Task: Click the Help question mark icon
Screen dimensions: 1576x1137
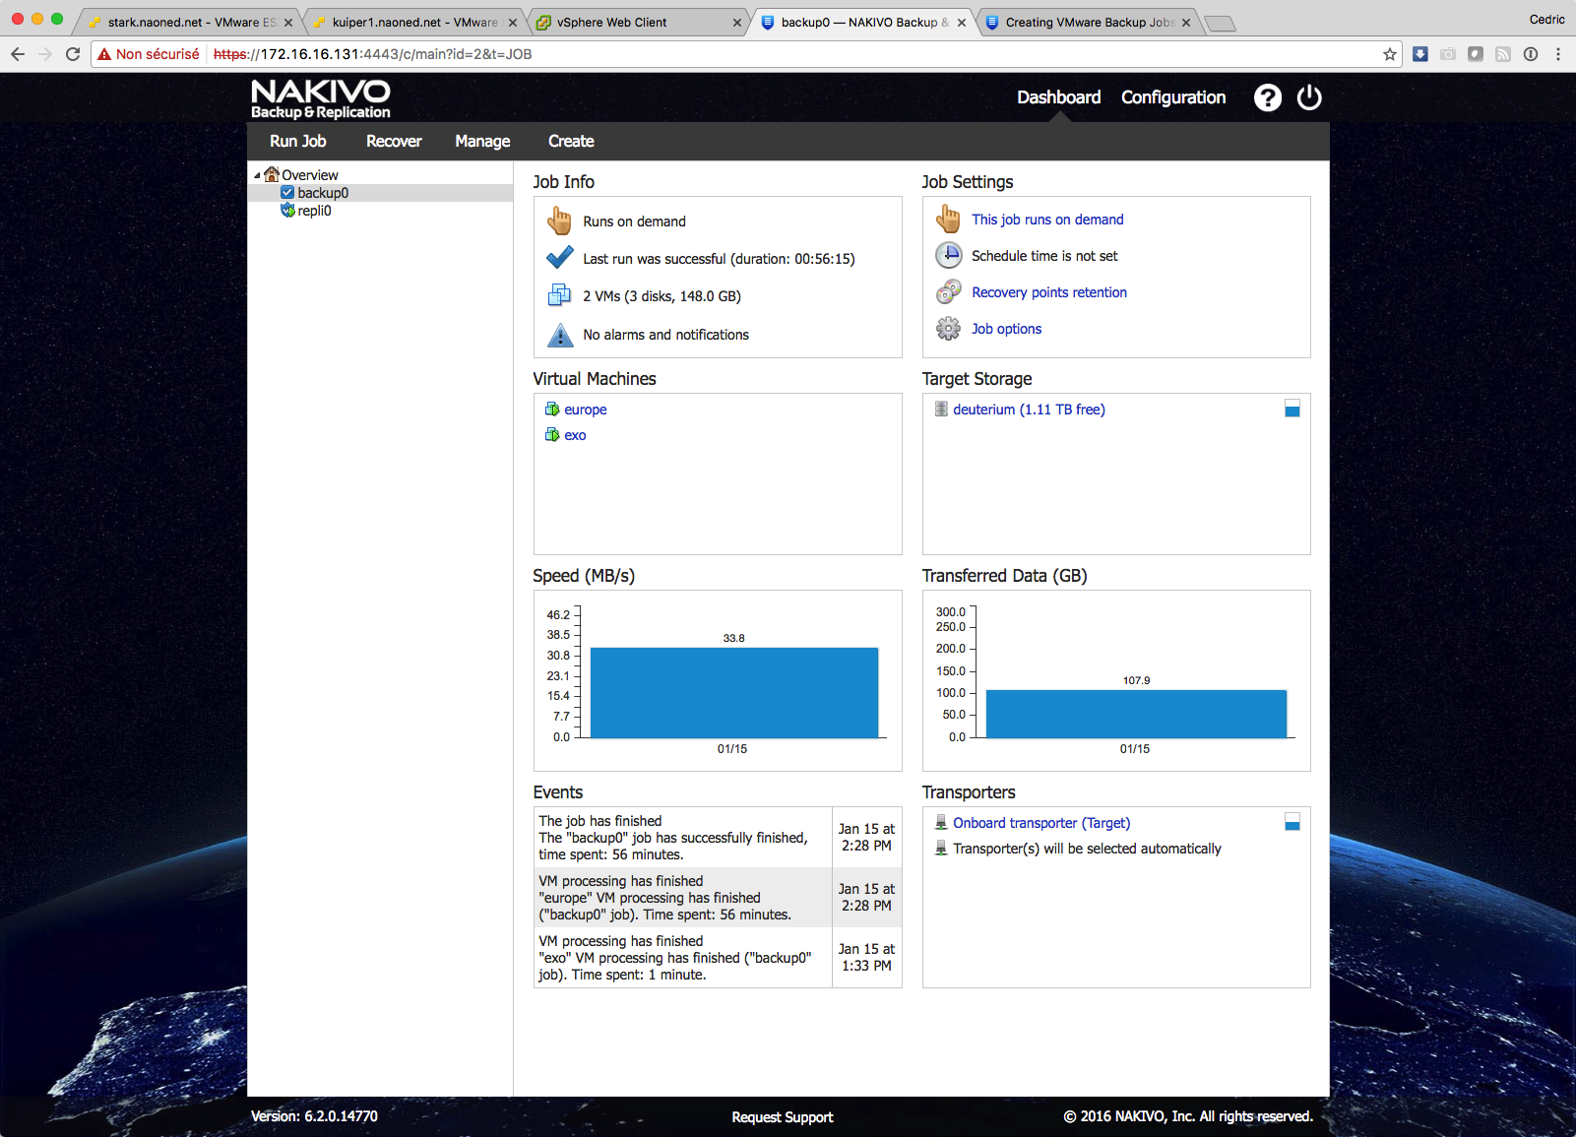Action: [1267, 97]
